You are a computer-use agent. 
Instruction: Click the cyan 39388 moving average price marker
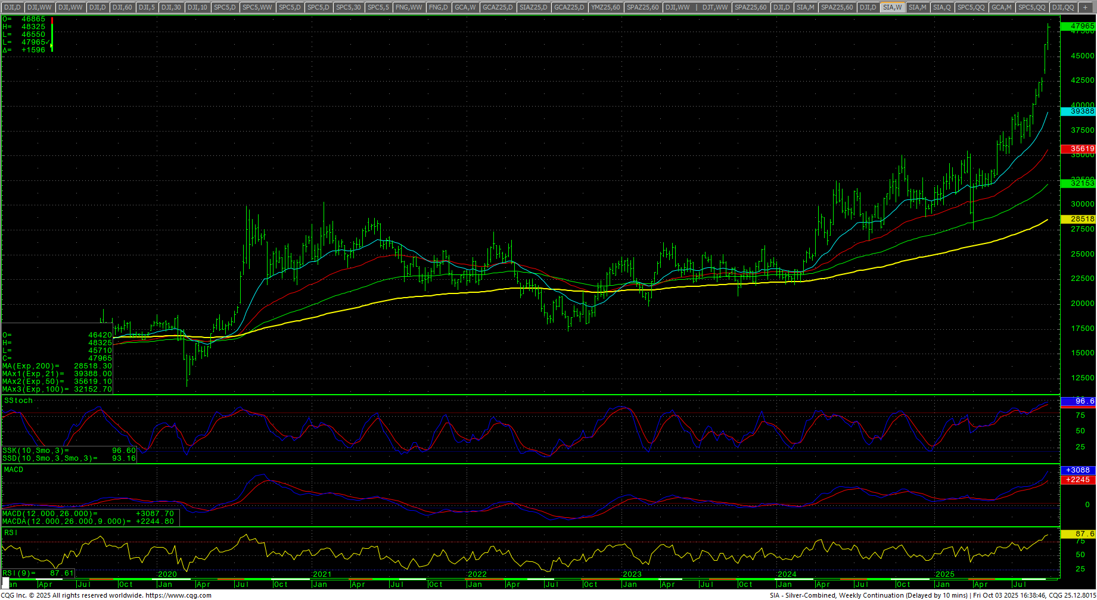1078,111
